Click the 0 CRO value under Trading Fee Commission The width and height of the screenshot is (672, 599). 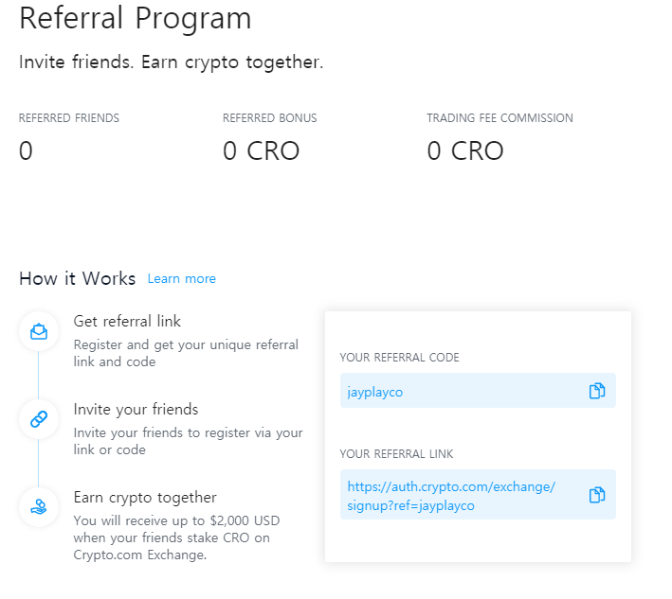465,151
